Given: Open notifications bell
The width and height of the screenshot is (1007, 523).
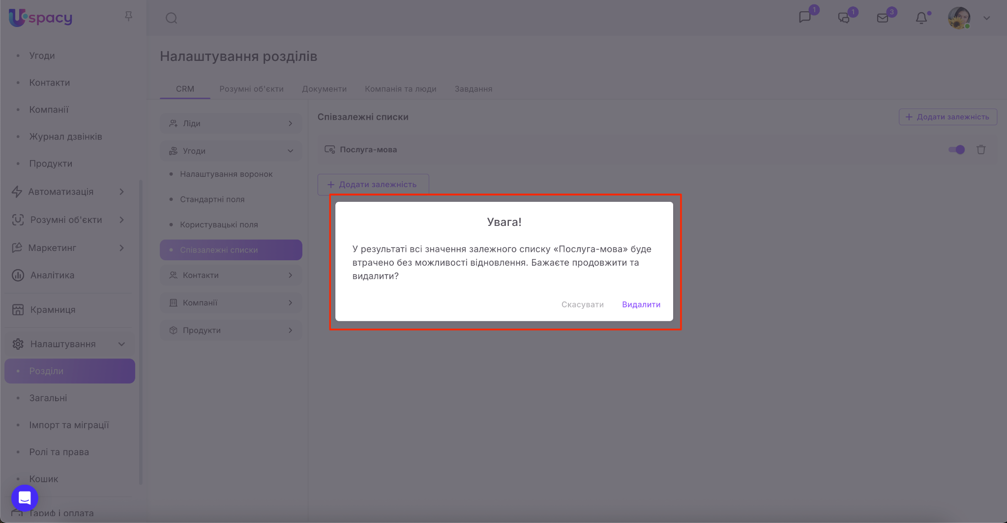Looking at the screenshot, I should click(921, 18).
